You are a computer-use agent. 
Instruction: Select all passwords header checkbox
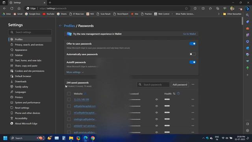pyautogui.click(x=69, y=94)
